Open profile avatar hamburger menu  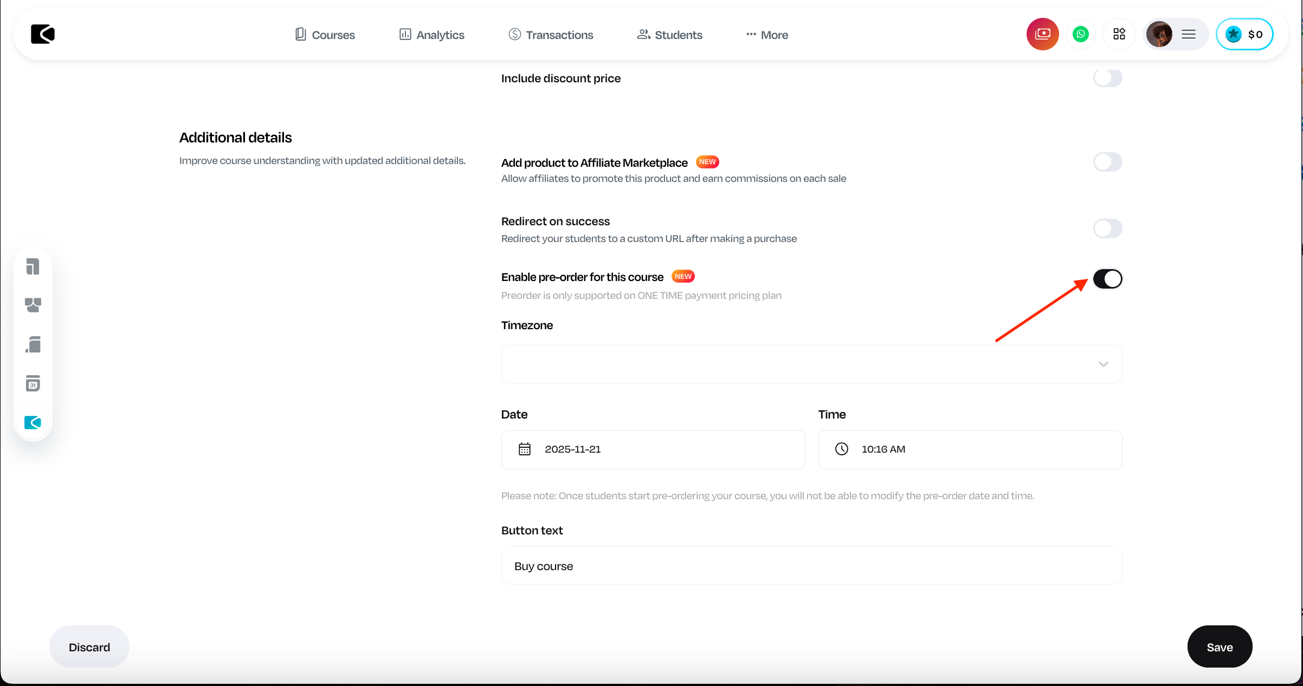[x=1188, y=34]
